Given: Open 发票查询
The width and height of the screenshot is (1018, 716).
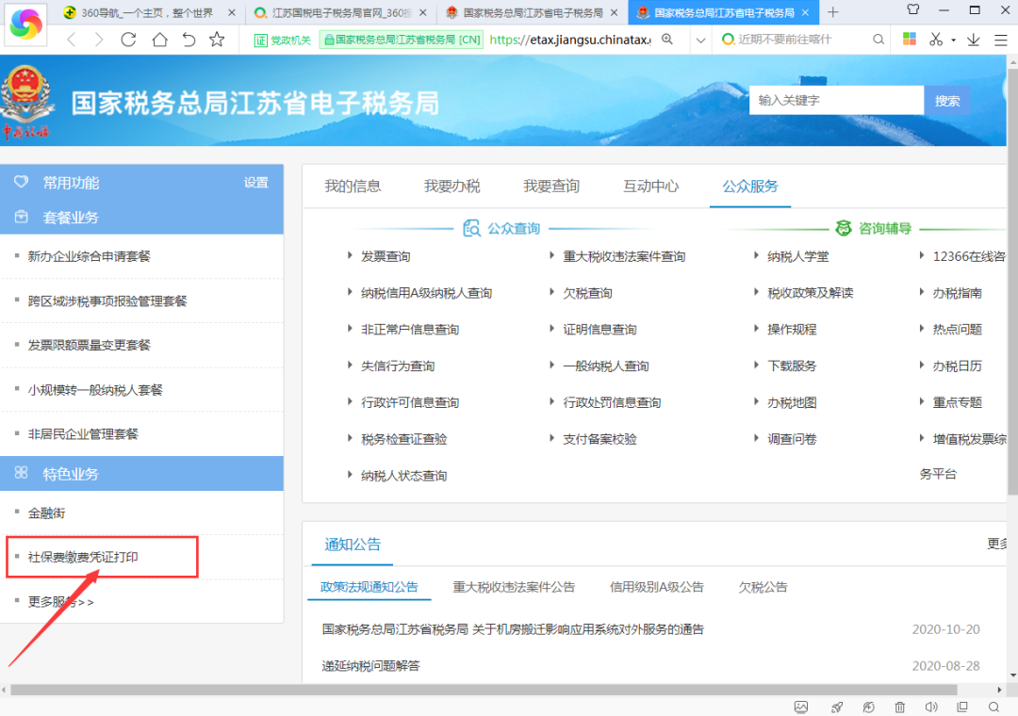Looking at the screenshot, I should tap(386, 256).
